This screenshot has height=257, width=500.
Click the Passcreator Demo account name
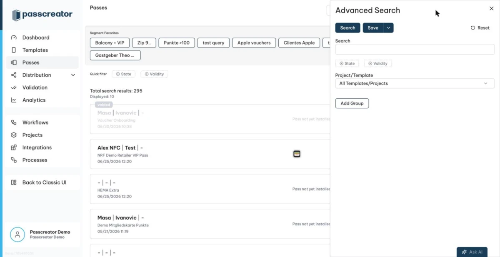click(x=50, y=232)
